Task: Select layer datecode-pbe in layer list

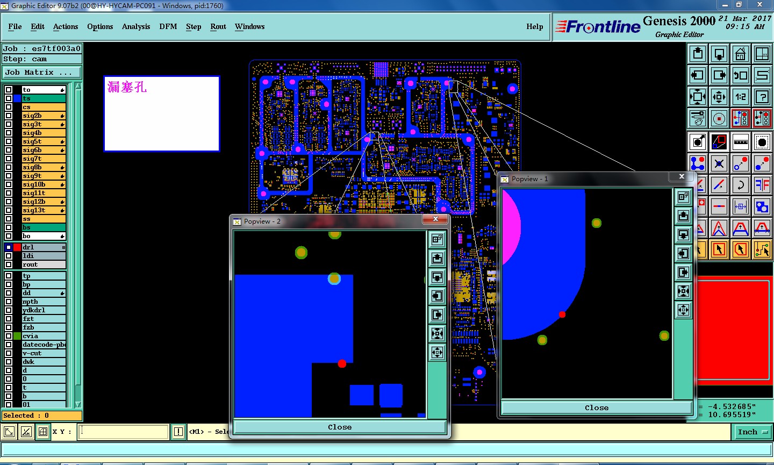Action: (x=44, y=345)
